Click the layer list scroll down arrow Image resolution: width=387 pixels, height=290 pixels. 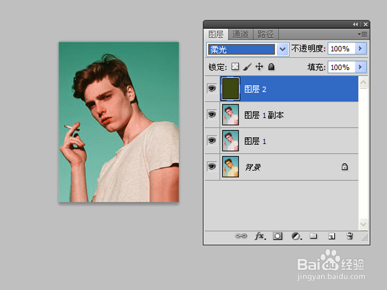363,224
